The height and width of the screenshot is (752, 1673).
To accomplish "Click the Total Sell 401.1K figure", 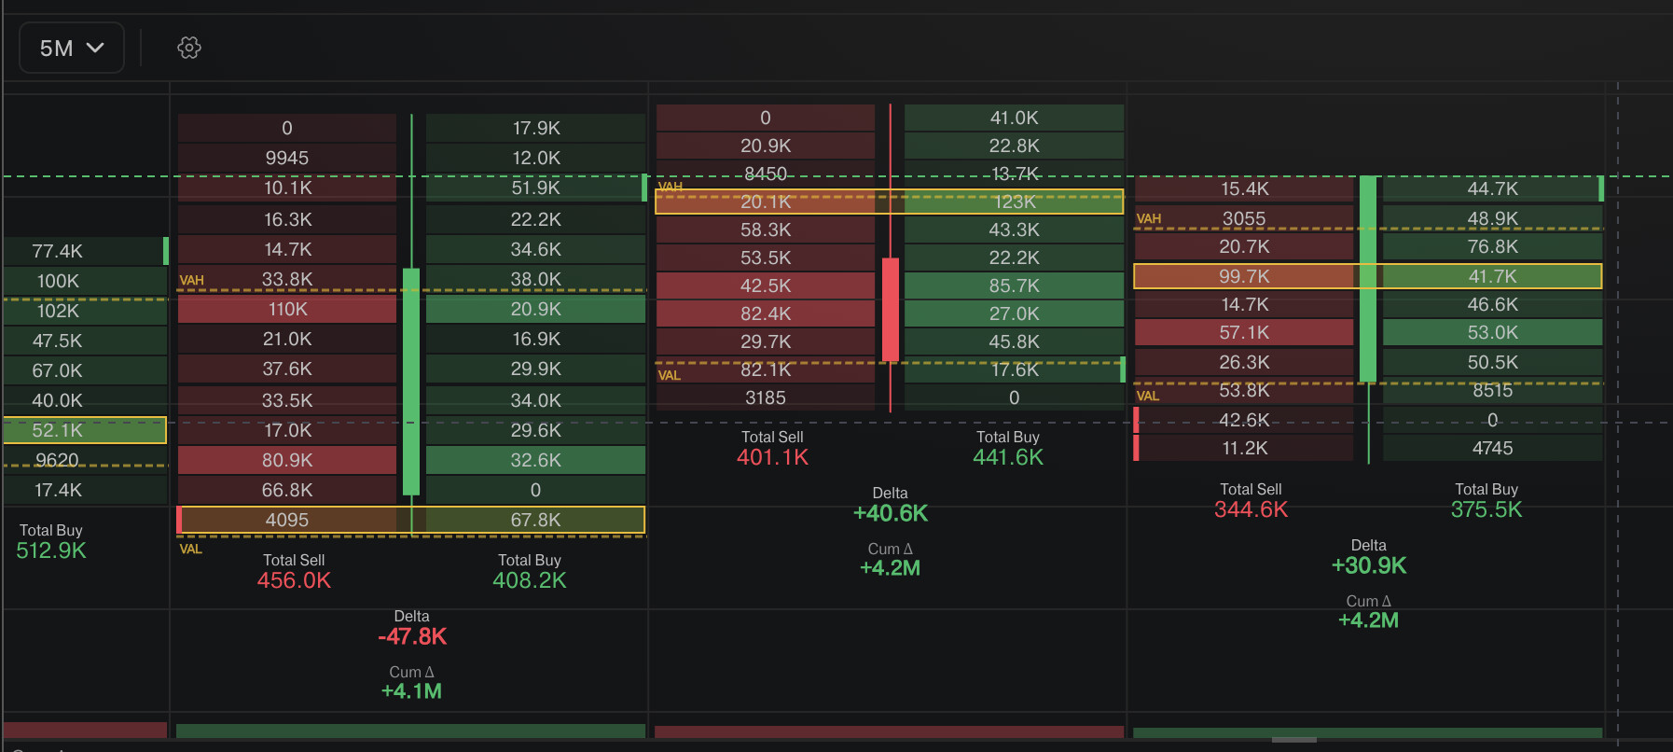I will click(x=772, y=457).
